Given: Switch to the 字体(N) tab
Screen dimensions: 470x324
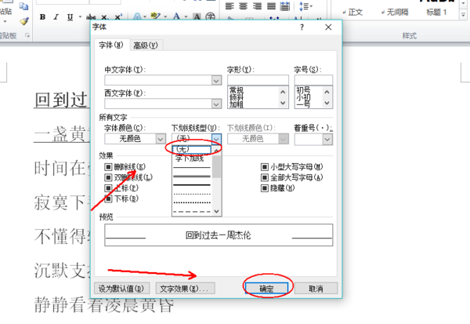Looking at the screenshot, I should point(111,45).
